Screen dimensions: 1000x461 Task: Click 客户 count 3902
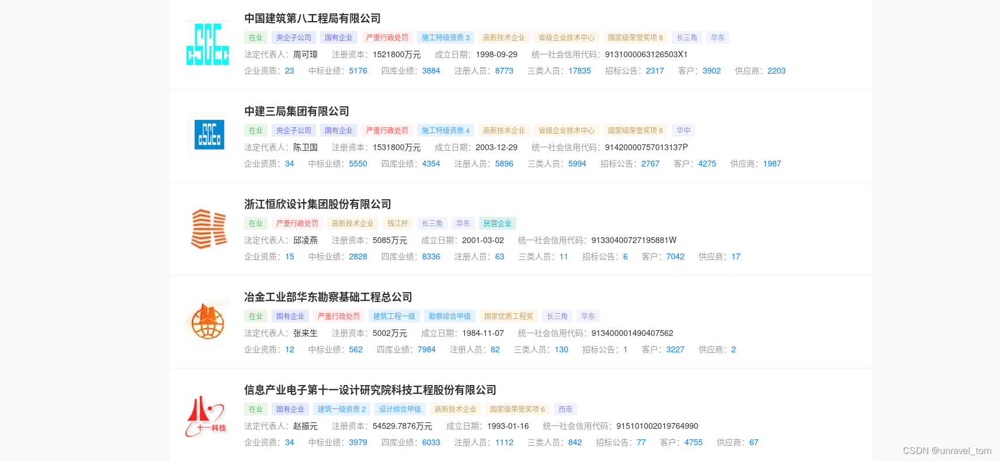(711, 71)
